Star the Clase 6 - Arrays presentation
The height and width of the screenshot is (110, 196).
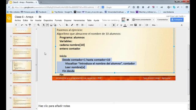tap(36, 17)
